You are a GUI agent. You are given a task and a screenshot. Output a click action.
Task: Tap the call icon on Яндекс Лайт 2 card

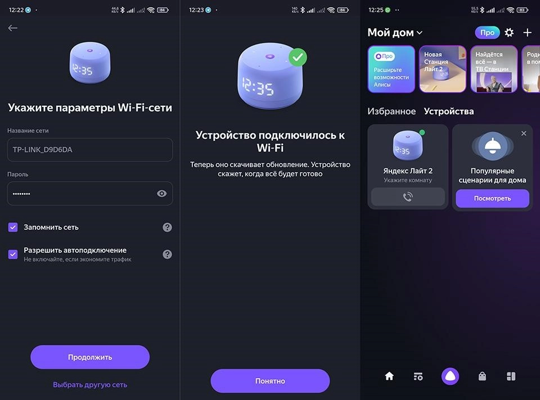408,197
